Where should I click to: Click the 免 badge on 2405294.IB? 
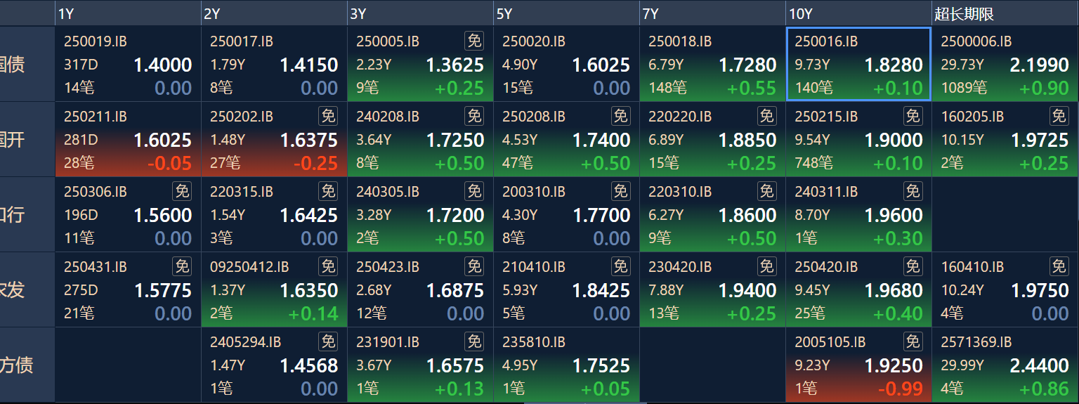coord(329,341)
